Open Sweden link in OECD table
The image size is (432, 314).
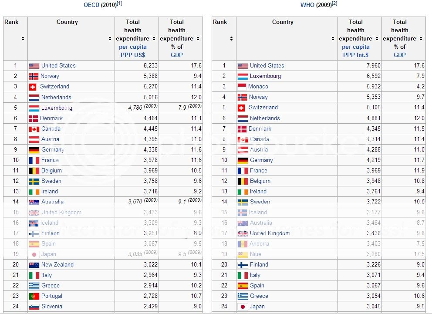pyautogui.click(x=51, y=181)
